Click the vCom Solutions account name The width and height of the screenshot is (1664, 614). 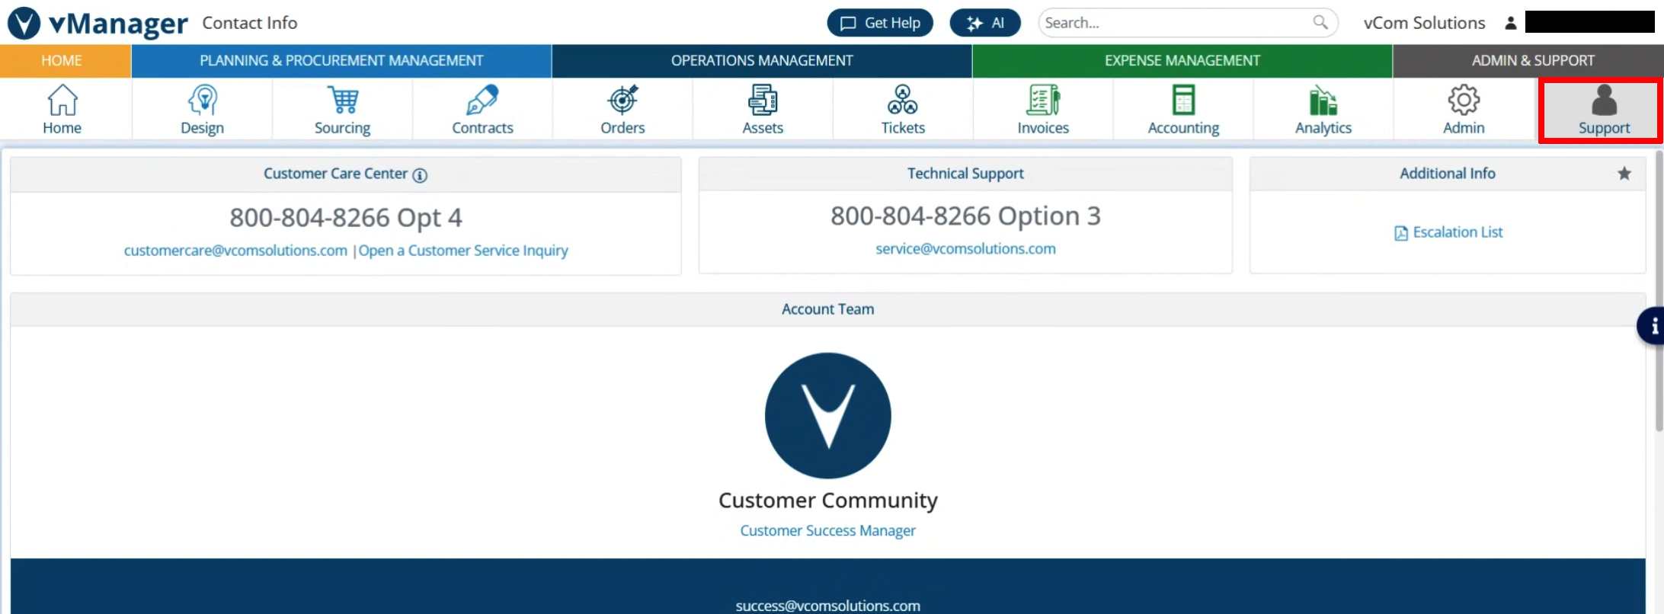[x=1424, y=23]
